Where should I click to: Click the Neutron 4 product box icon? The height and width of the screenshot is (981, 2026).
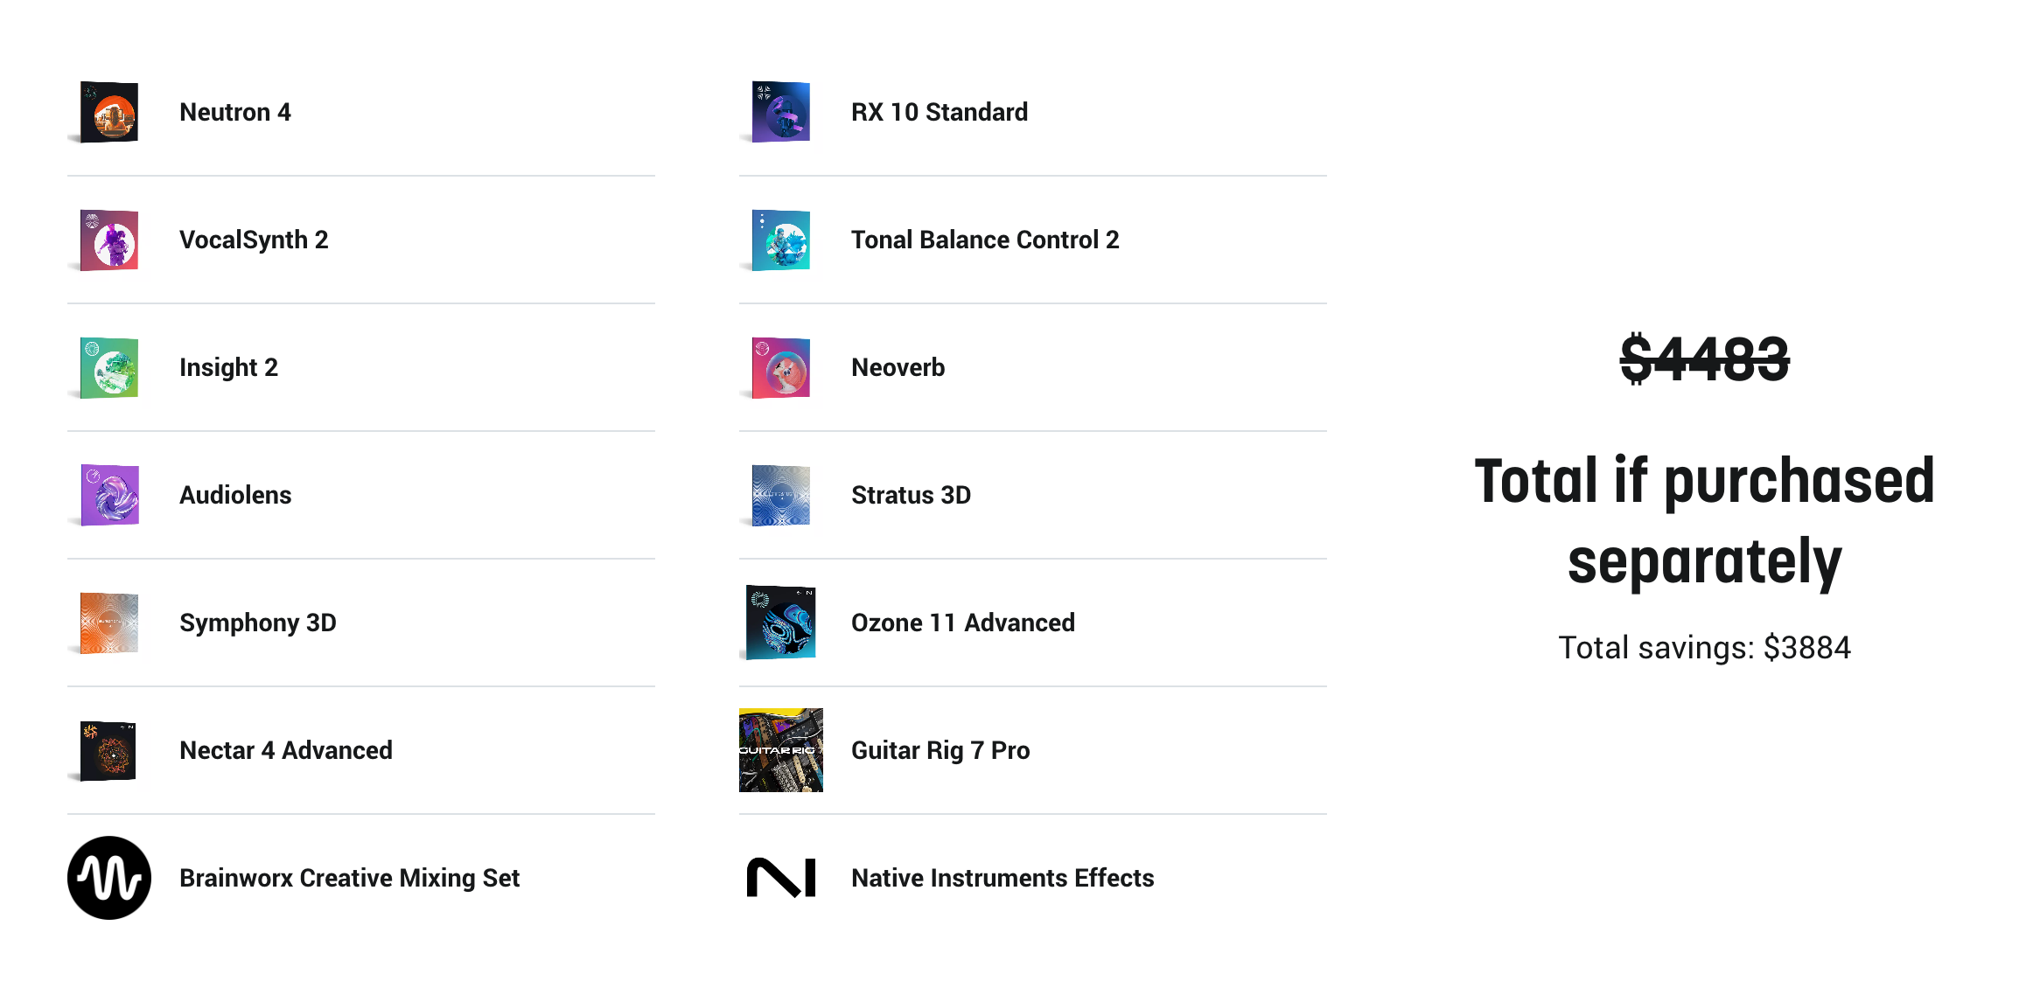[x=108, y=112]
